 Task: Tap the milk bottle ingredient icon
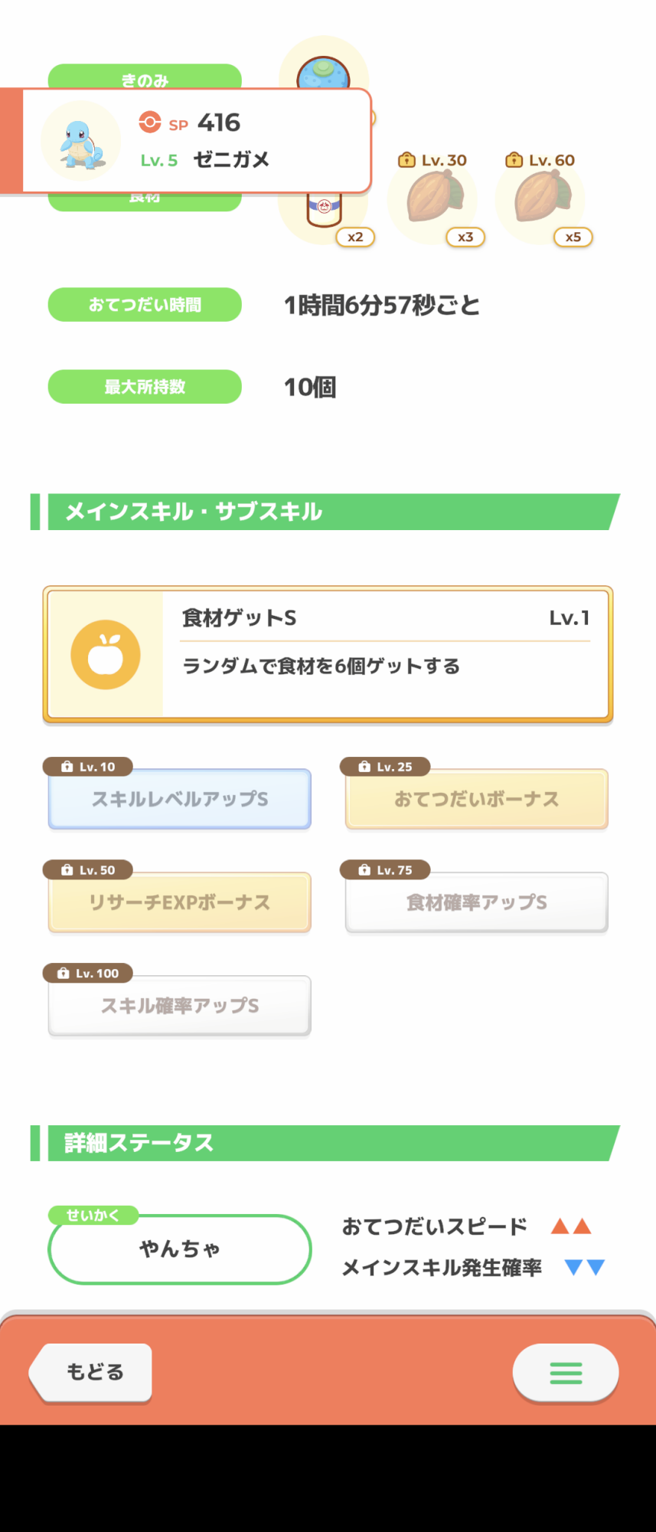(x=324, y=210)
